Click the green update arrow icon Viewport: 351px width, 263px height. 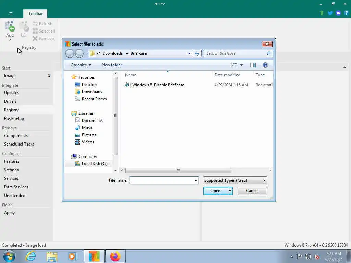pyautogui.click(x=322, y=13)
